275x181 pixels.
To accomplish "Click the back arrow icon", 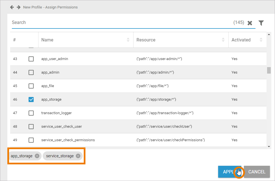I will tap(12, 7).
